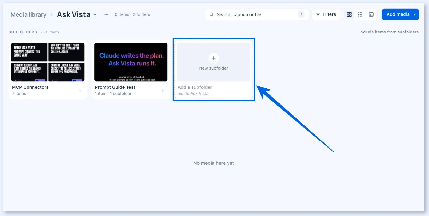Toggle Include items from subfolders

tap(389, 32)
